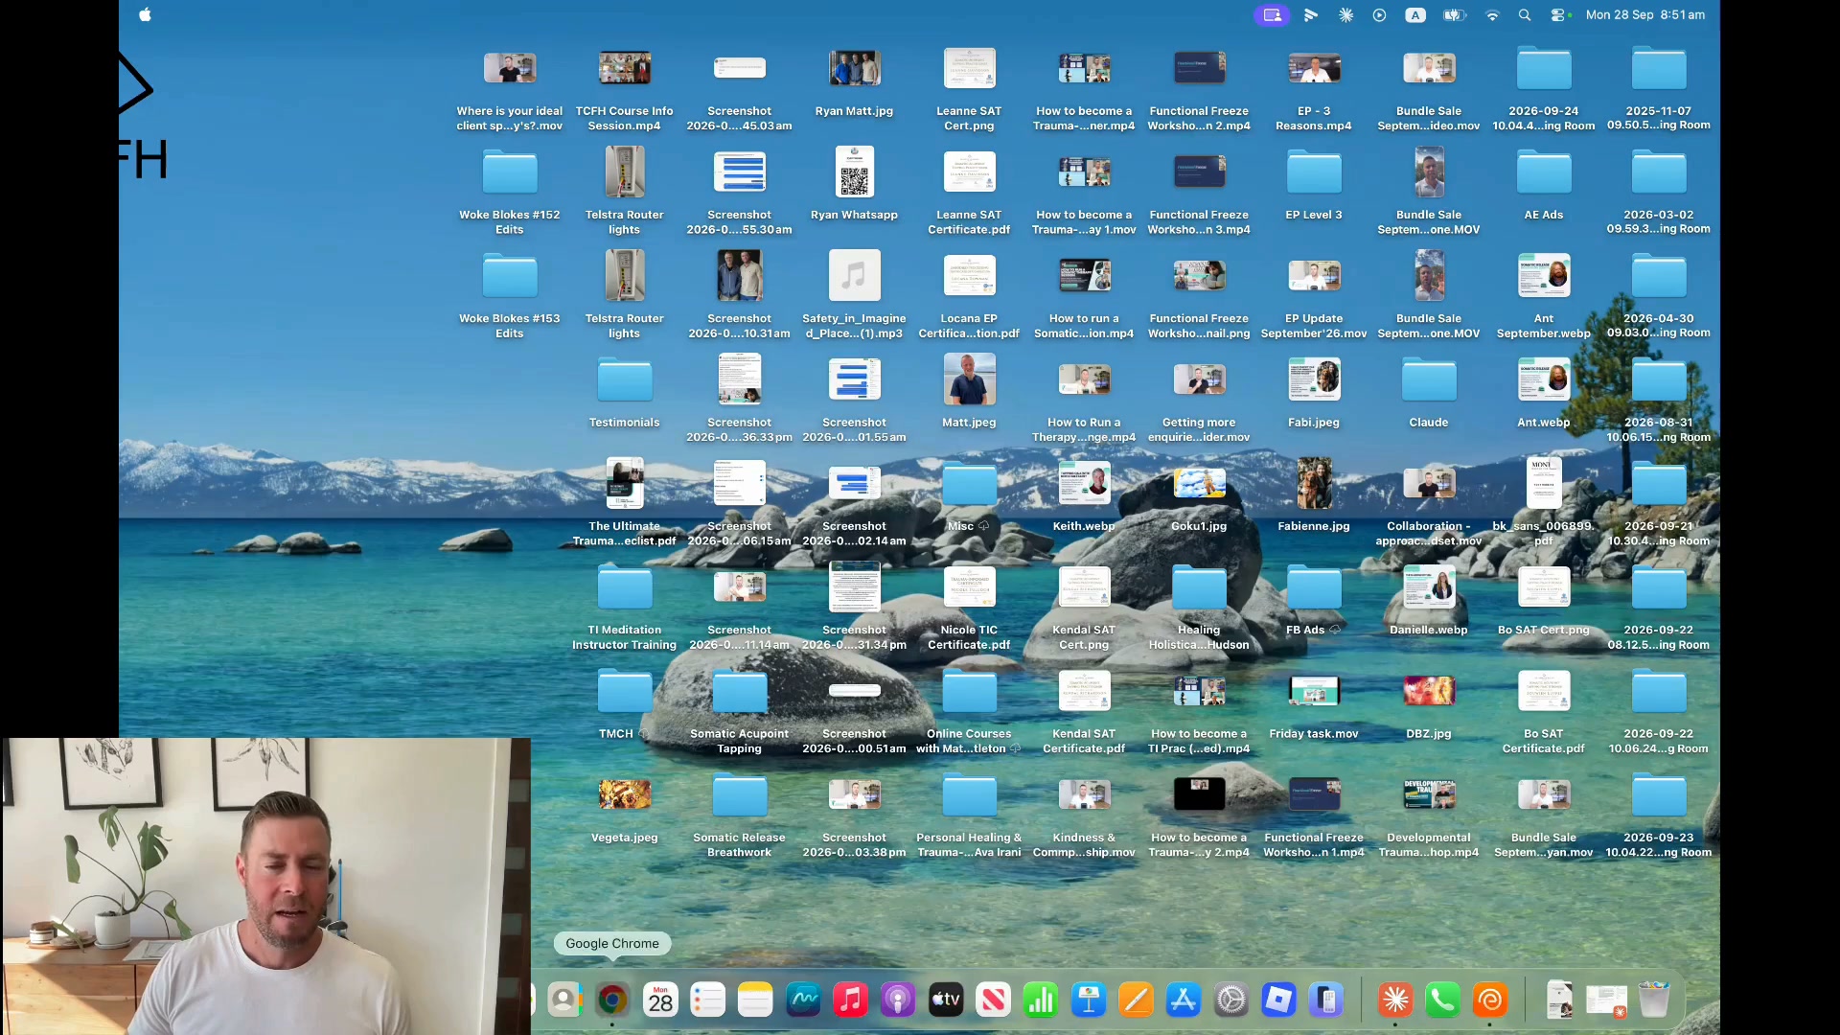Open System Settings gear in the Dock

tap(1231, 1000)
